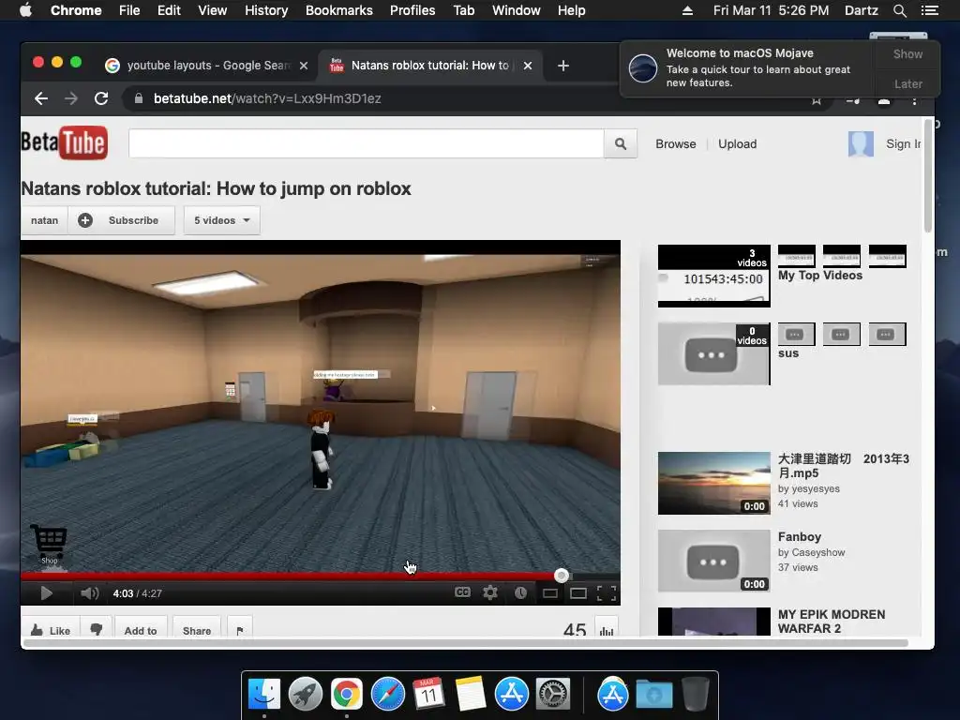The width and height of the screenshot is (960, 720).
Task: Open the Fanboy video title
Action: point(799,537)
